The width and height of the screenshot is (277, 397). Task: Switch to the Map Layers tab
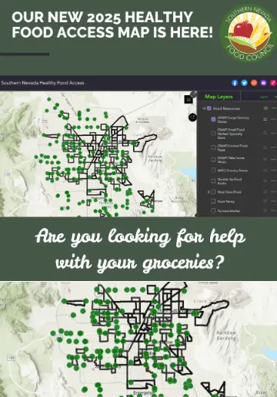pos(219,97)
